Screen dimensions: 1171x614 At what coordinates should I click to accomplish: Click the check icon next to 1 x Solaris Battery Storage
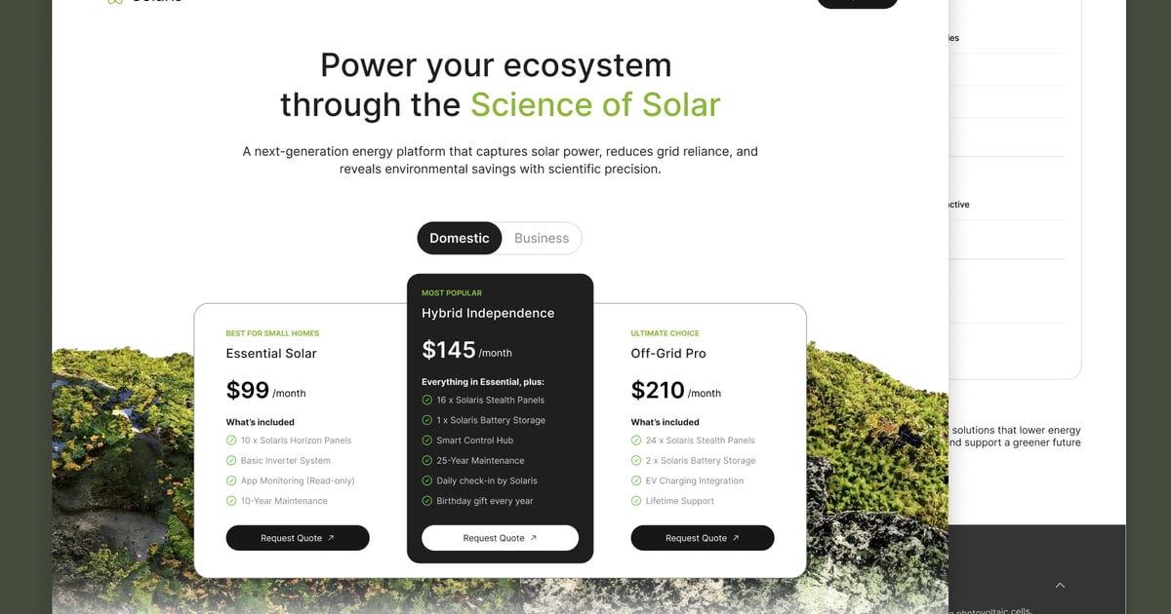[426, 420]
